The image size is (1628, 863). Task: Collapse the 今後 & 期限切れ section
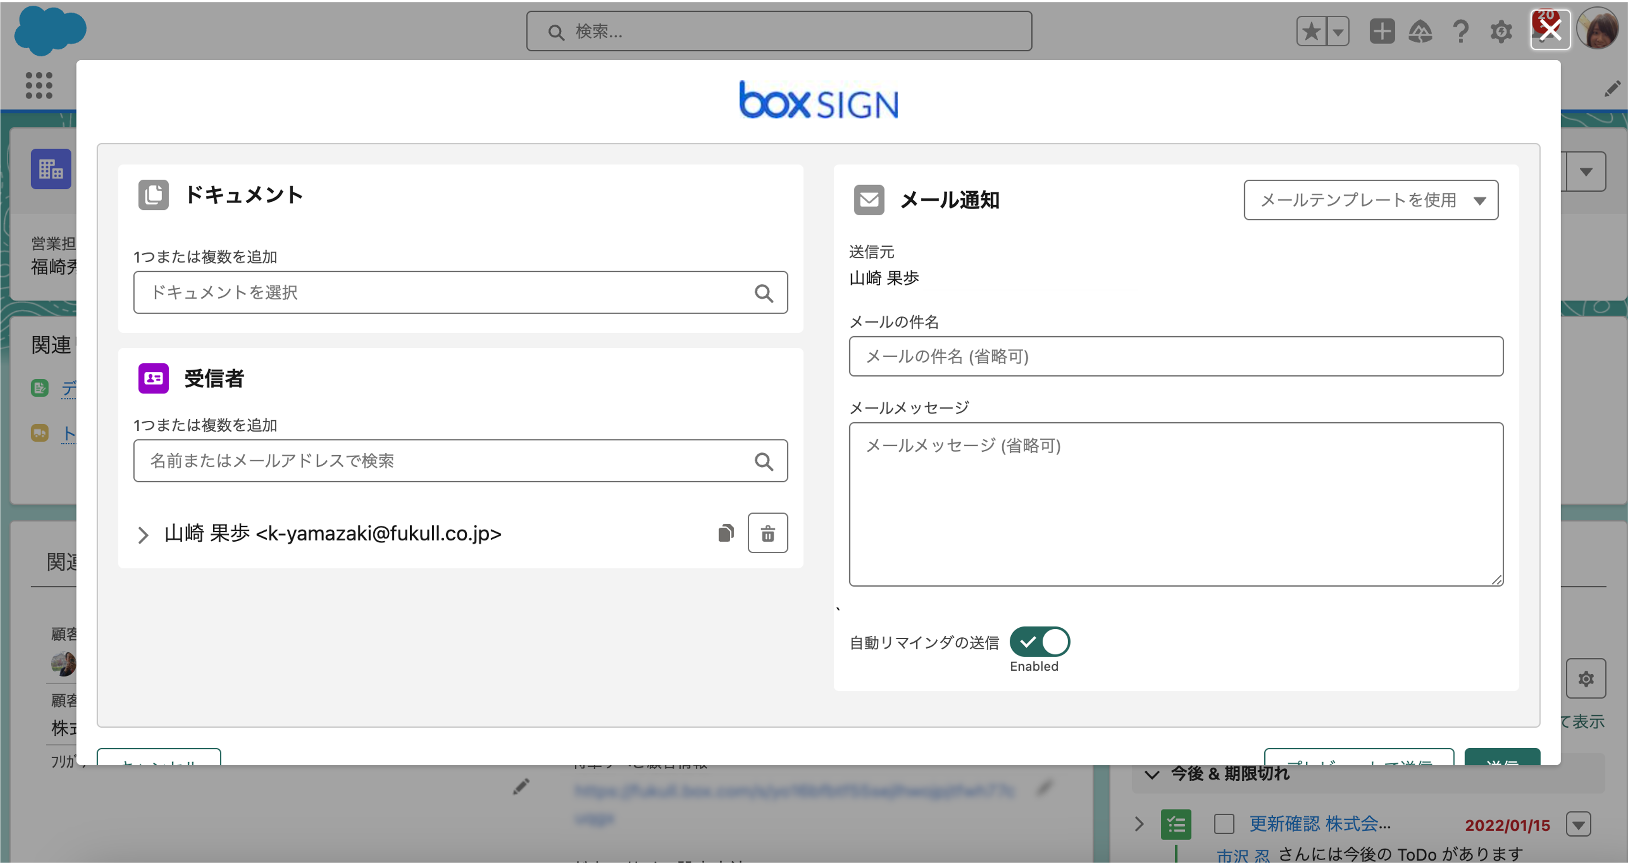(1151, 774)
